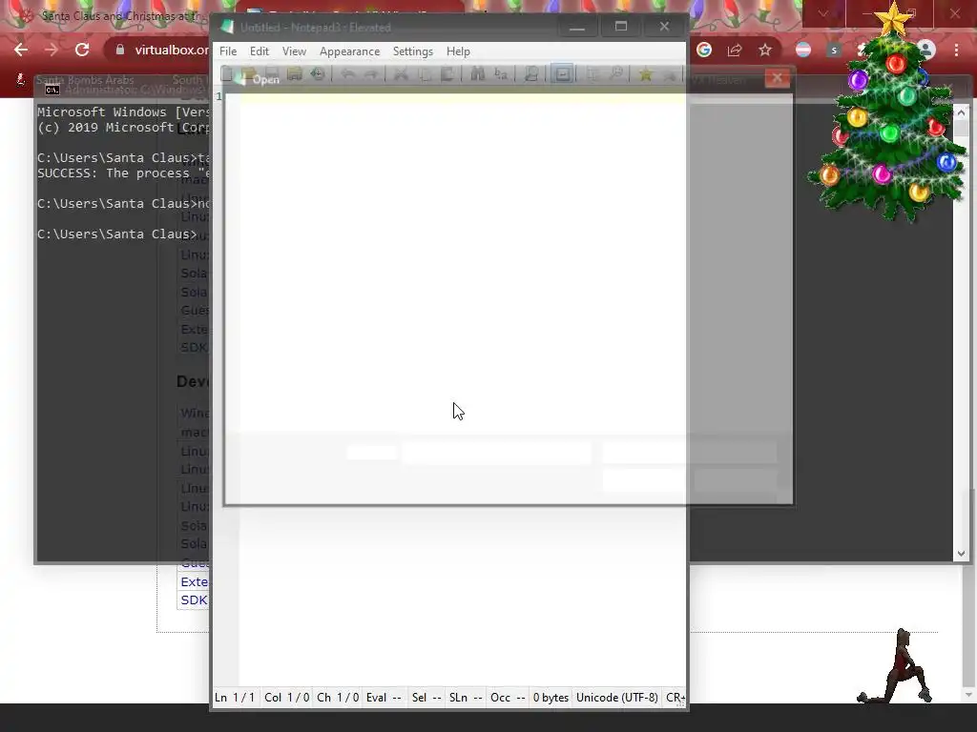
Task: Open the File menu in Notepad3
Action: (x=228, y=51)
